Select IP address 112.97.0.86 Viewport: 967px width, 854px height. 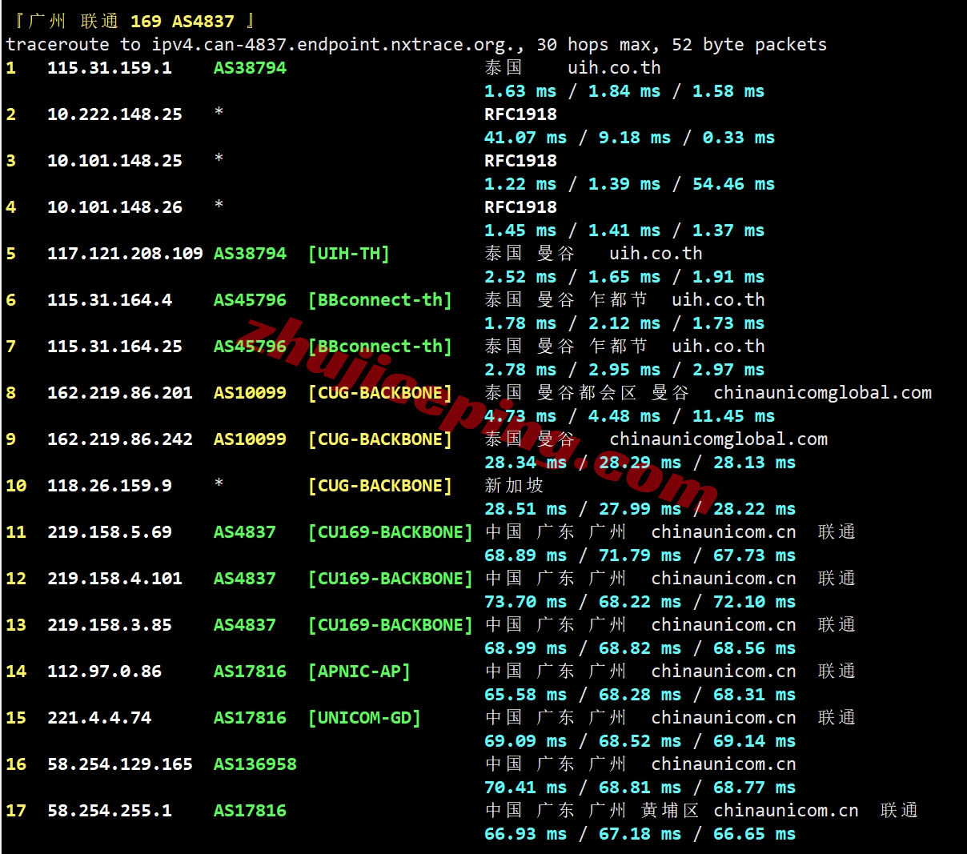pyautogui.click(x=104, y=671)
